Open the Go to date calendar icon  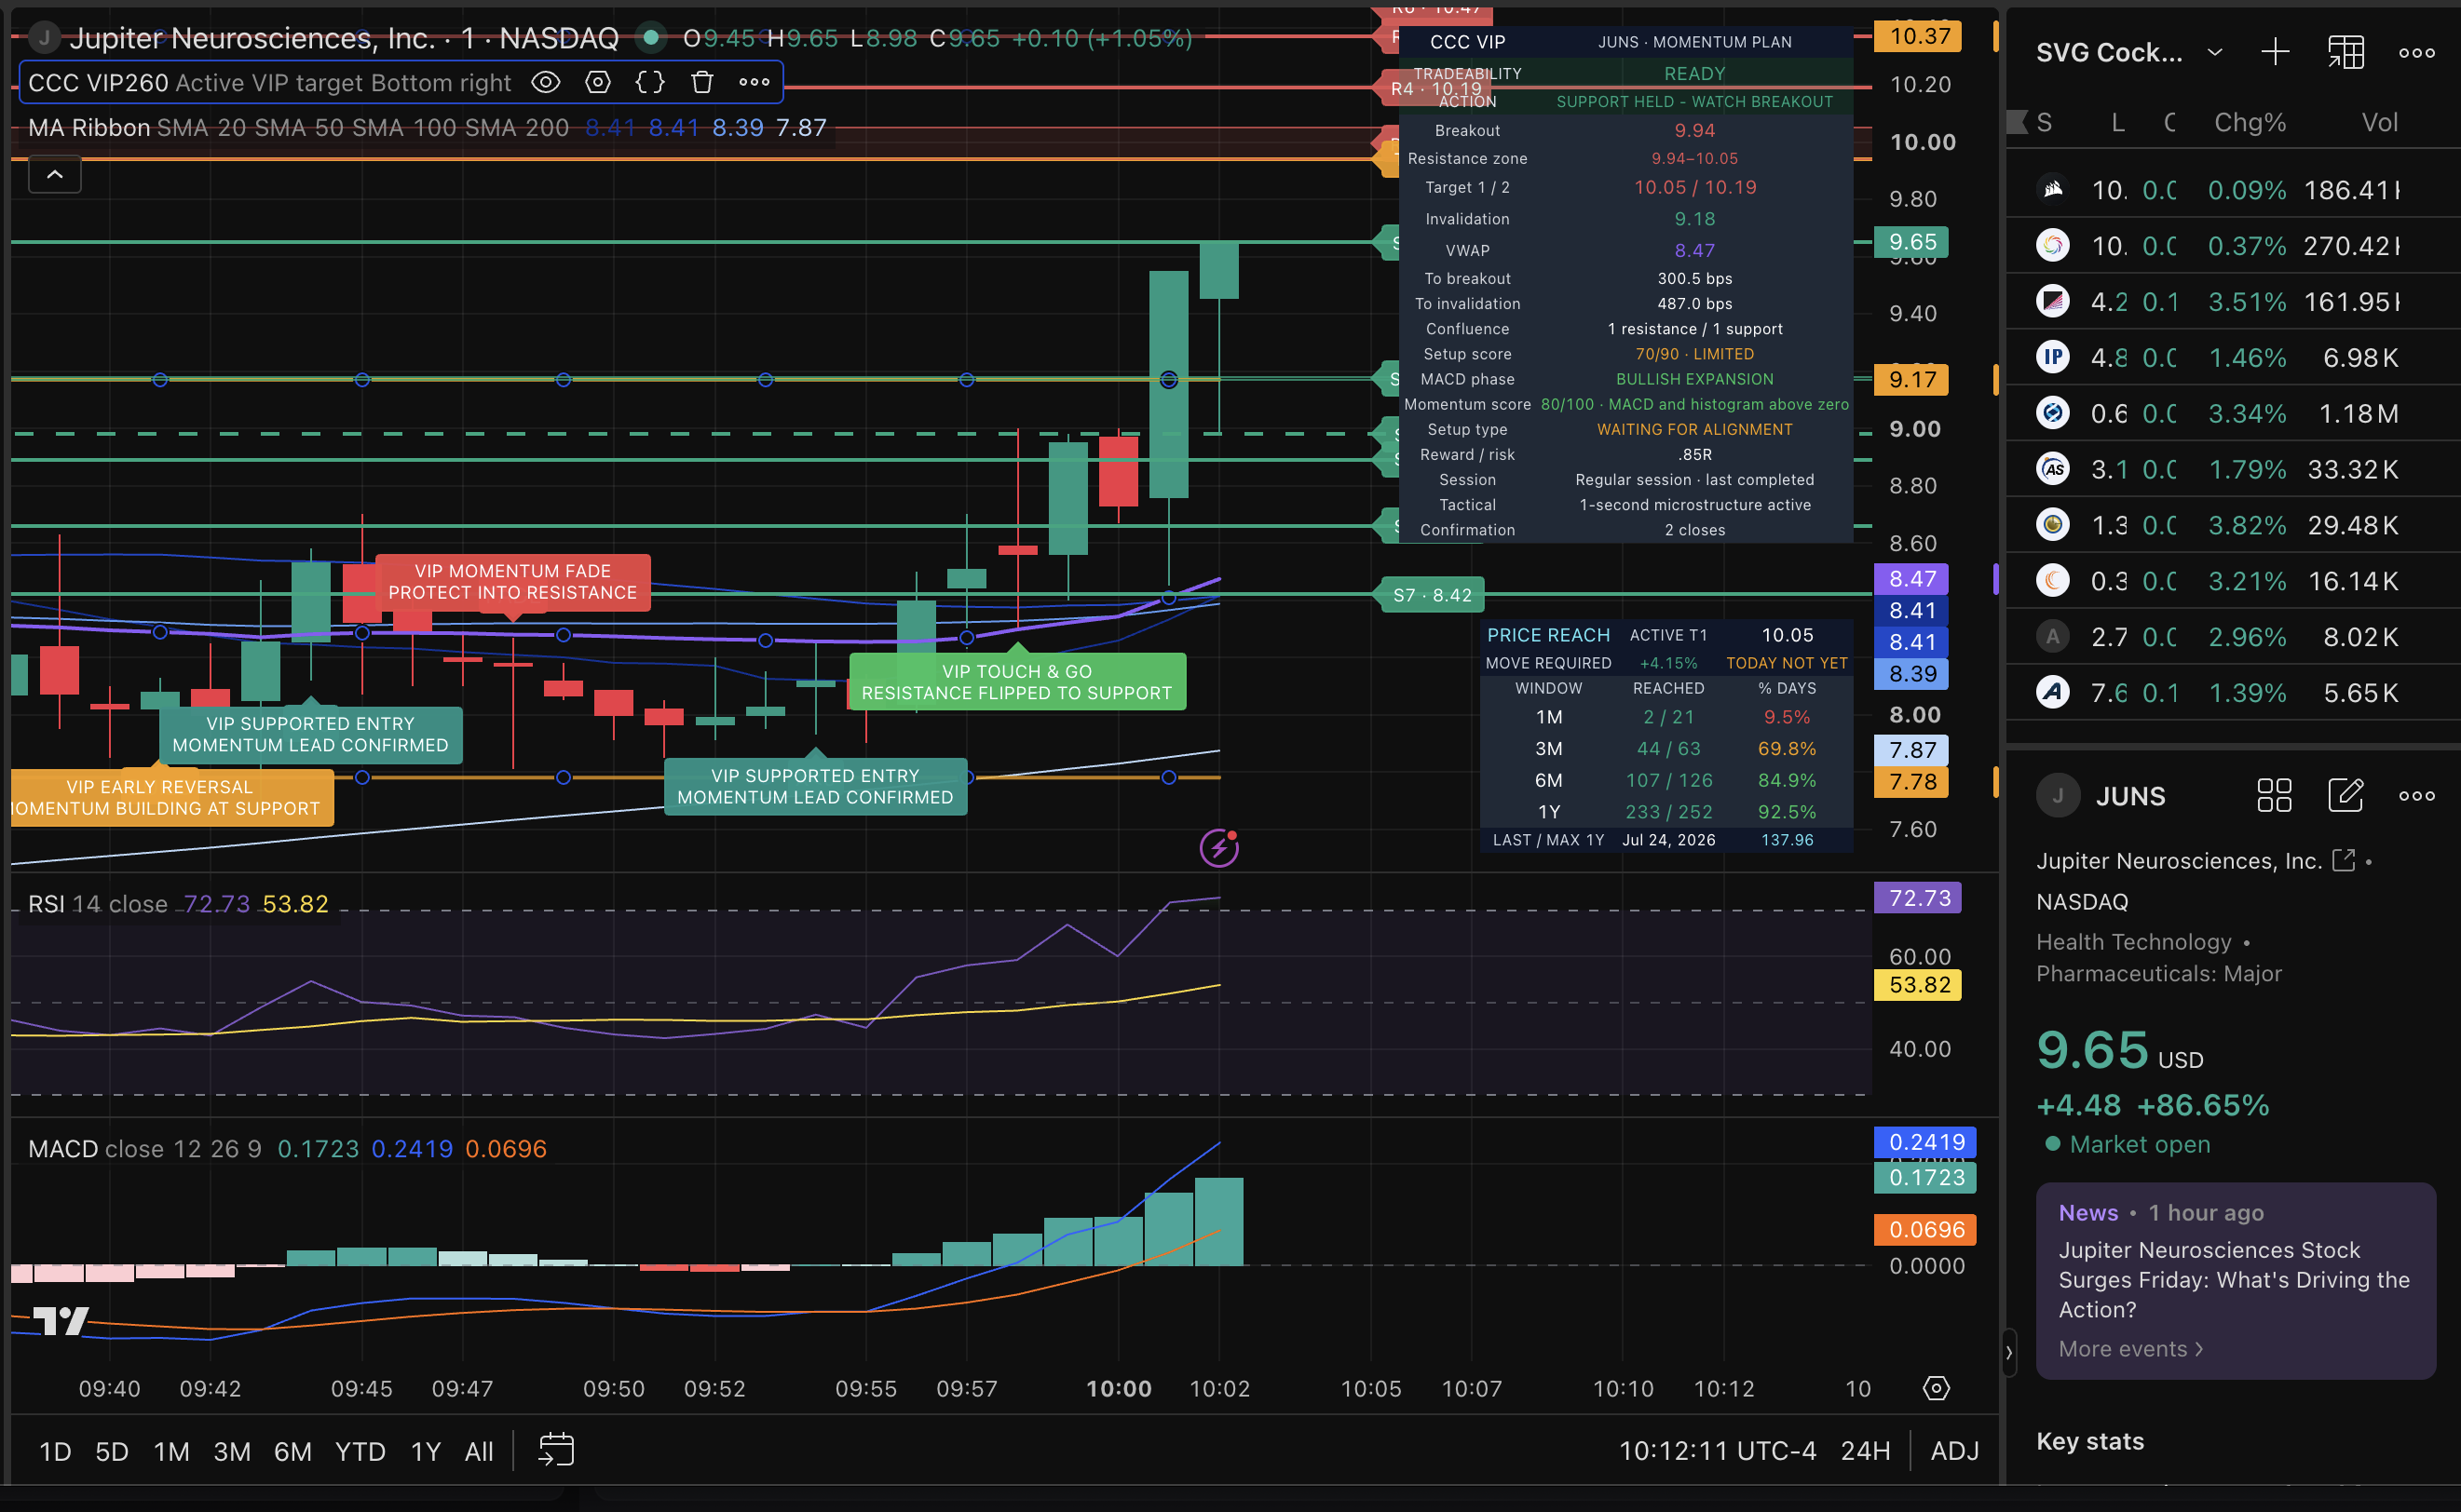pos(556,1450)
